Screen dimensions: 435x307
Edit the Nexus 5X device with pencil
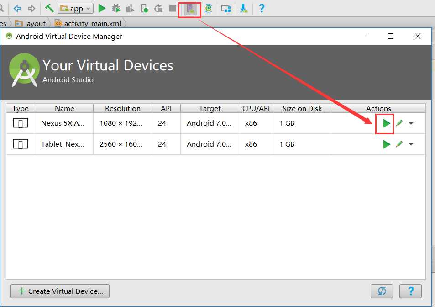pos(399,123)
